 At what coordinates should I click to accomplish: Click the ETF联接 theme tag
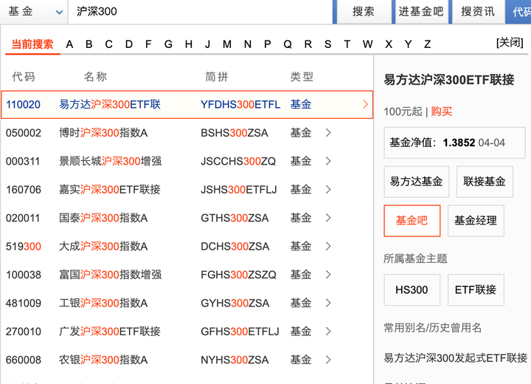476,290
